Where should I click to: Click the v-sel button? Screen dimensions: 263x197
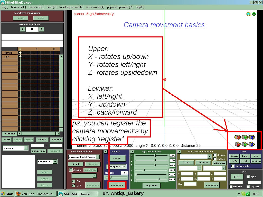[42, 140]
